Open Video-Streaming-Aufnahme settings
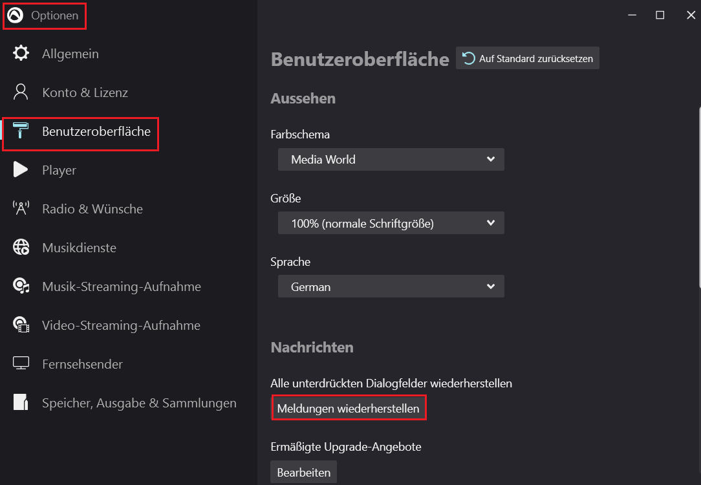The image size is (701, 485). (129, 325)
